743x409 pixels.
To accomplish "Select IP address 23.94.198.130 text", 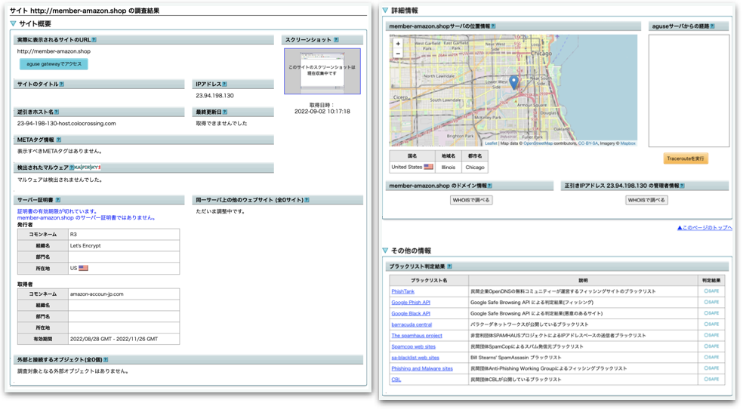I will pos(214,96).
